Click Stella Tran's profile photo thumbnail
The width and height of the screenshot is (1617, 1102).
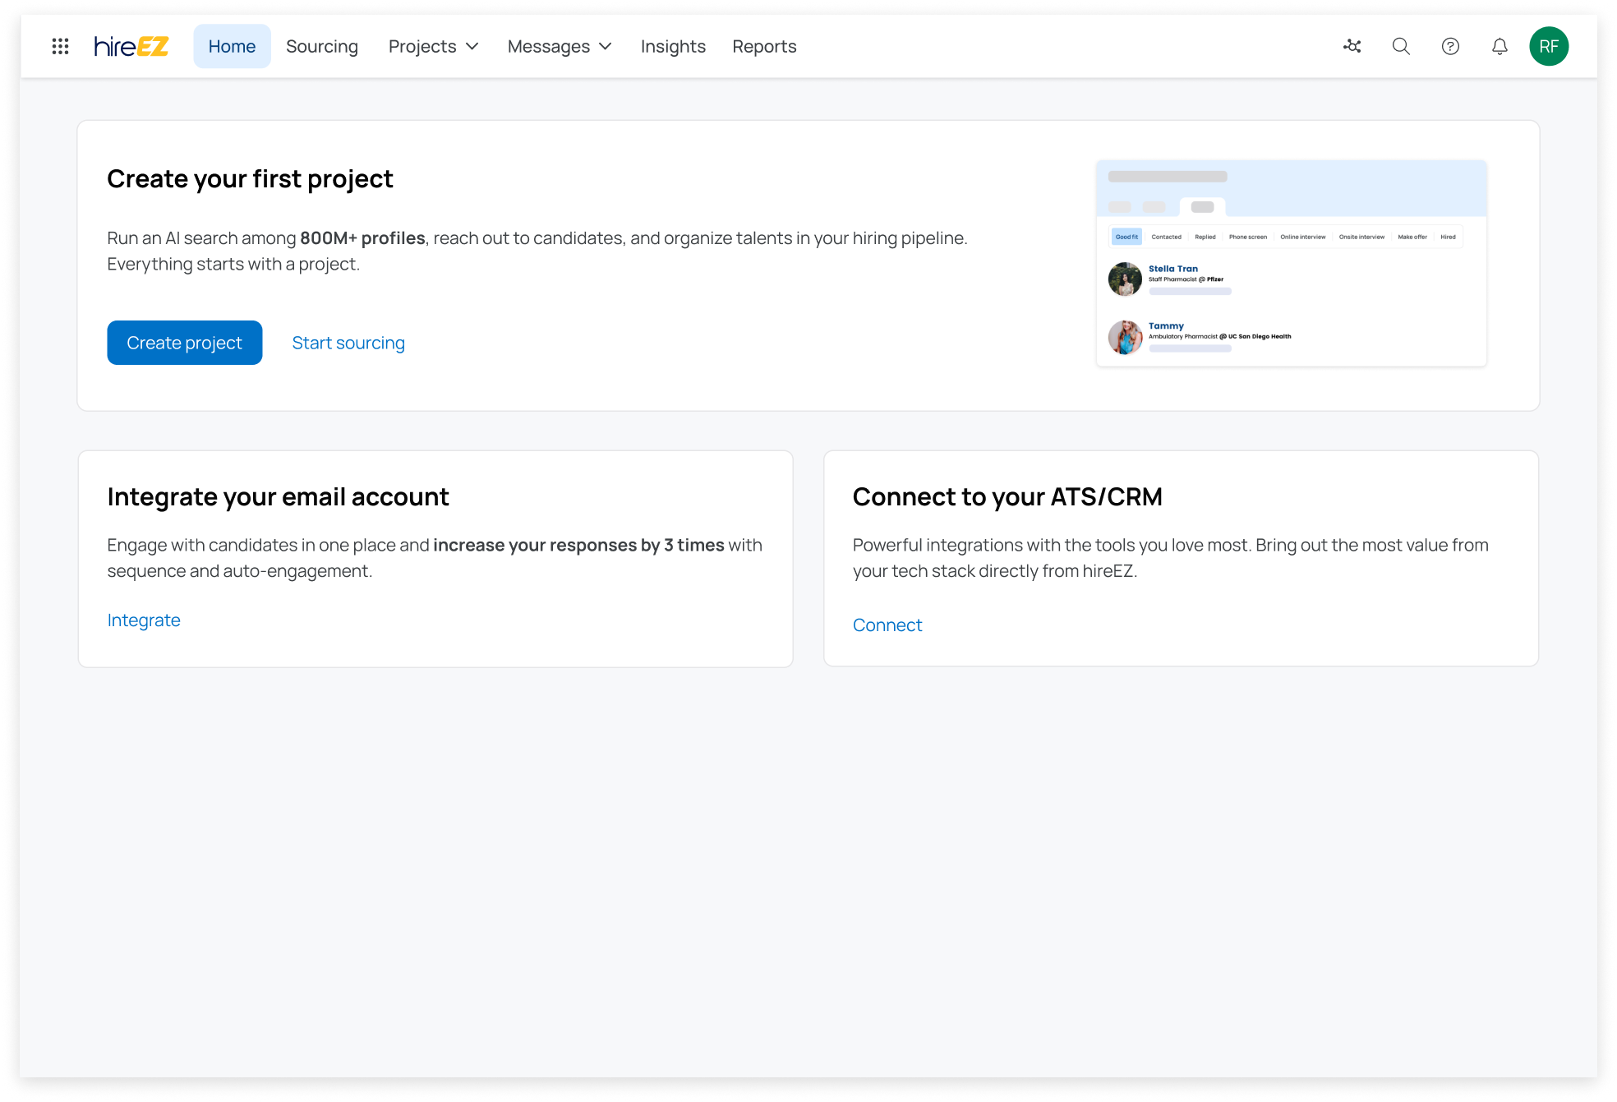coord(1125,279)
